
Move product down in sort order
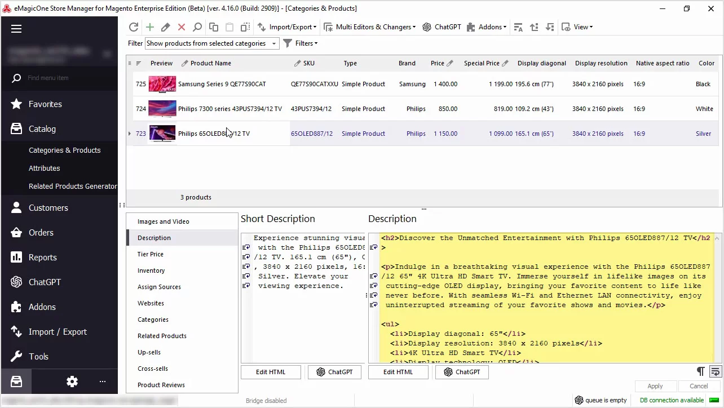(x=550, y=27)
